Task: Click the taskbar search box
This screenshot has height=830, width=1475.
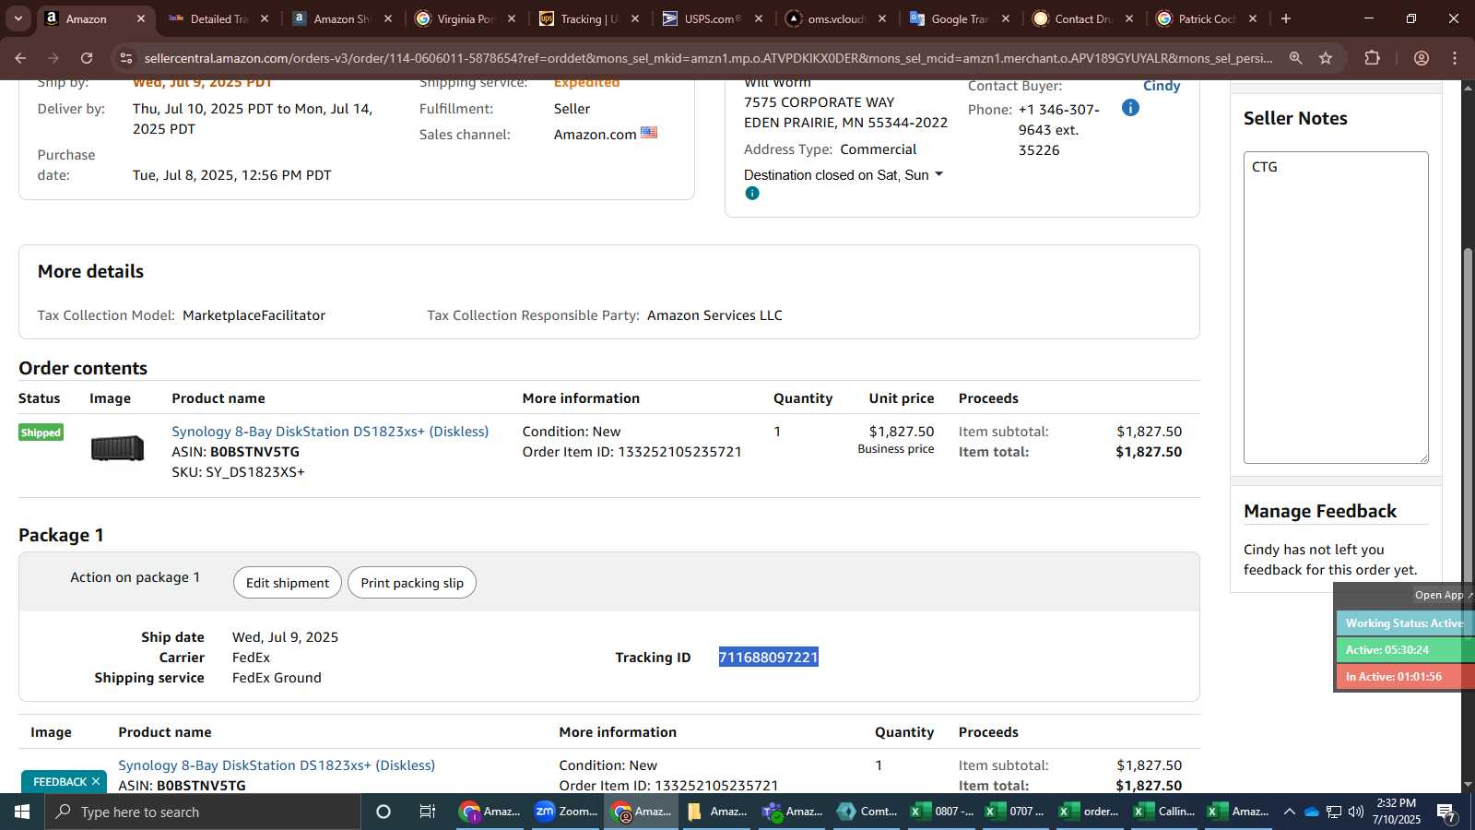Action: (203, 812)
